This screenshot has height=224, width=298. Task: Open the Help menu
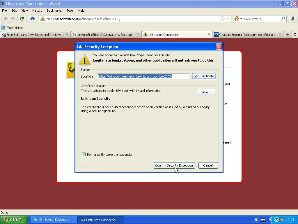pyautogui.click(x=81, y=10)
